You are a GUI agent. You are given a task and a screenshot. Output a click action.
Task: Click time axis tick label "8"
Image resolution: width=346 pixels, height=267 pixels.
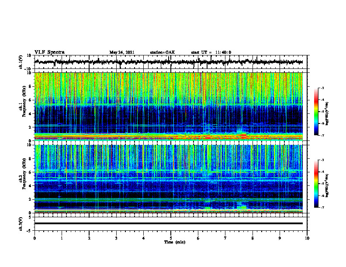pos(253,238)
